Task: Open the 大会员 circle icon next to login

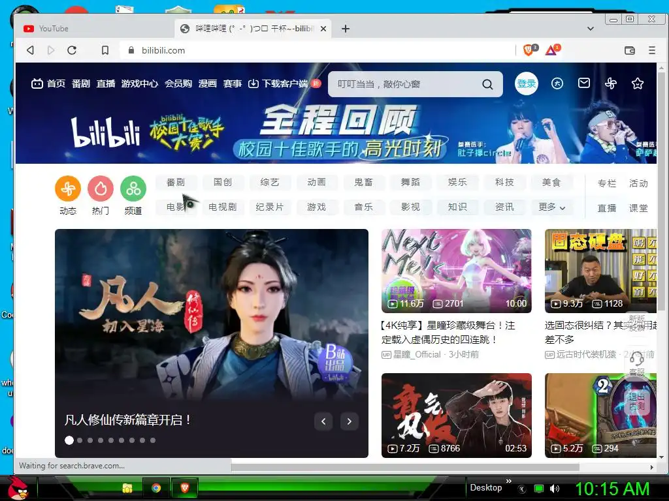Action: coord(557,83)
